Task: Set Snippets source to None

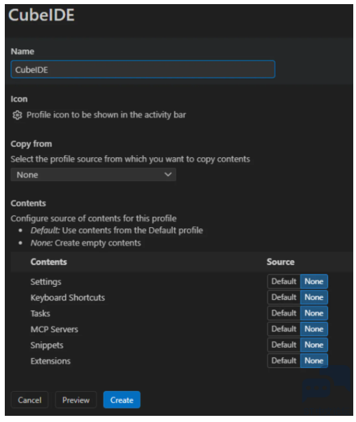Action: click(x=313, y=344)
